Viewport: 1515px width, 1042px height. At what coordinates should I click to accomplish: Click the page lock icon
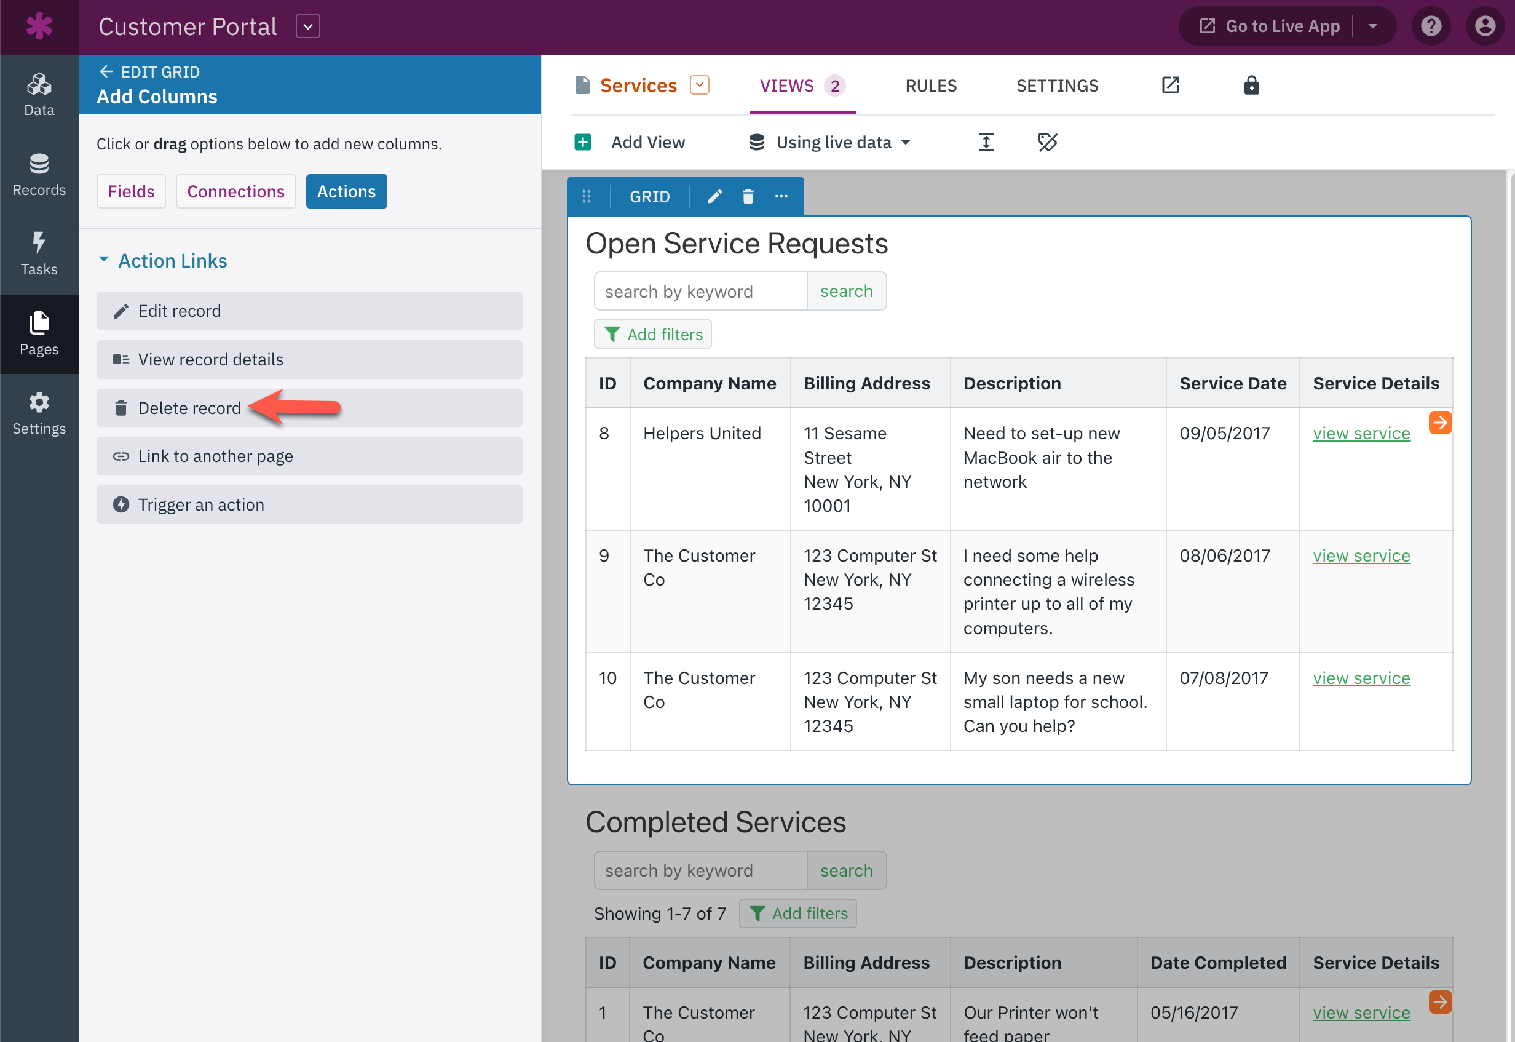(1251, 86)
